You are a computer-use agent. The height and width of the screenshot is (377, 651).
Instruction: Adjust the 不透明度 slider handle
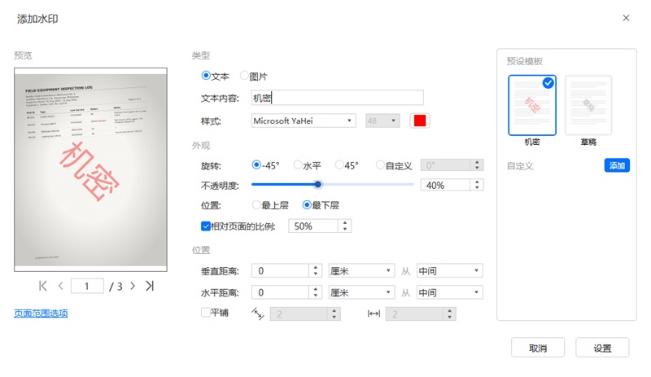(x=317, y=184)
